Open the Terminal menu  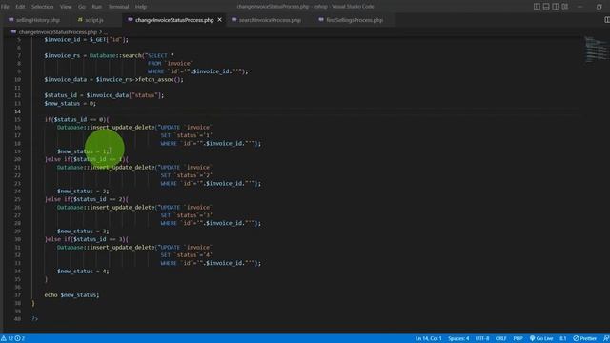pyautogui.click(x=118, y=7)
